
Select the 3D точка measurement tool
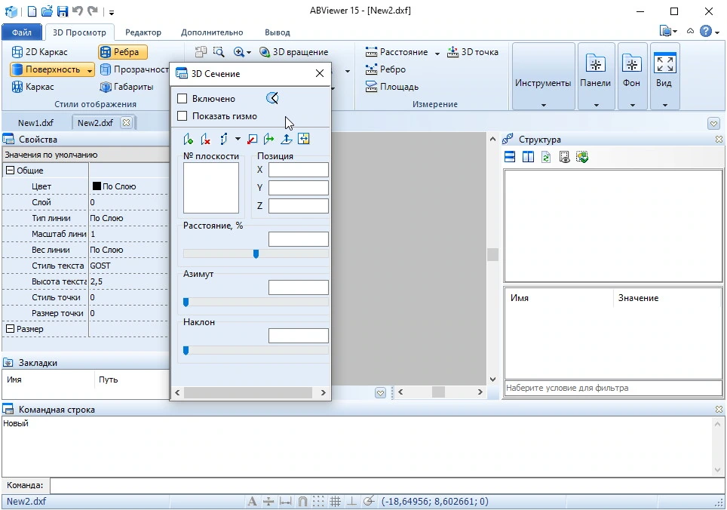(x=472, y=52)
